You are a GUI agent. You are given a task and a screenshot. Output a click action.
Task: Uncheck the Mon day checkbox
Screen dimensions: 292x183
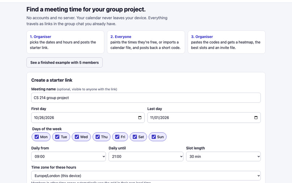37,137
